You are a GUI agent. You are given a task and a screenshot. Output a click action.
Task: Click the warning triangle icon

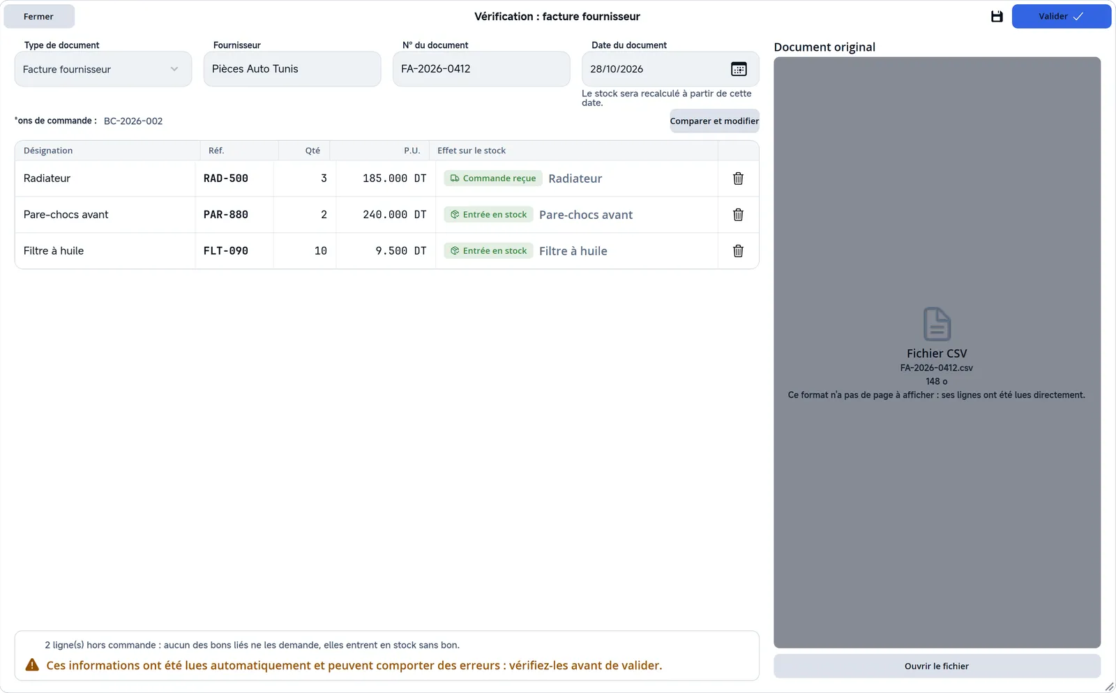coord(32,665)
